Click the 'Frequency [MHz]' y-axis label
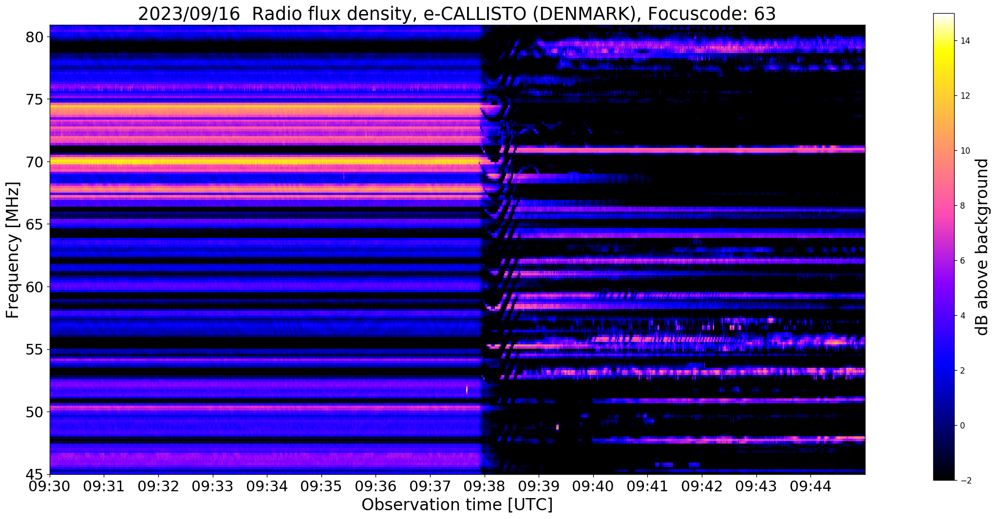 (x=13, y=250)
